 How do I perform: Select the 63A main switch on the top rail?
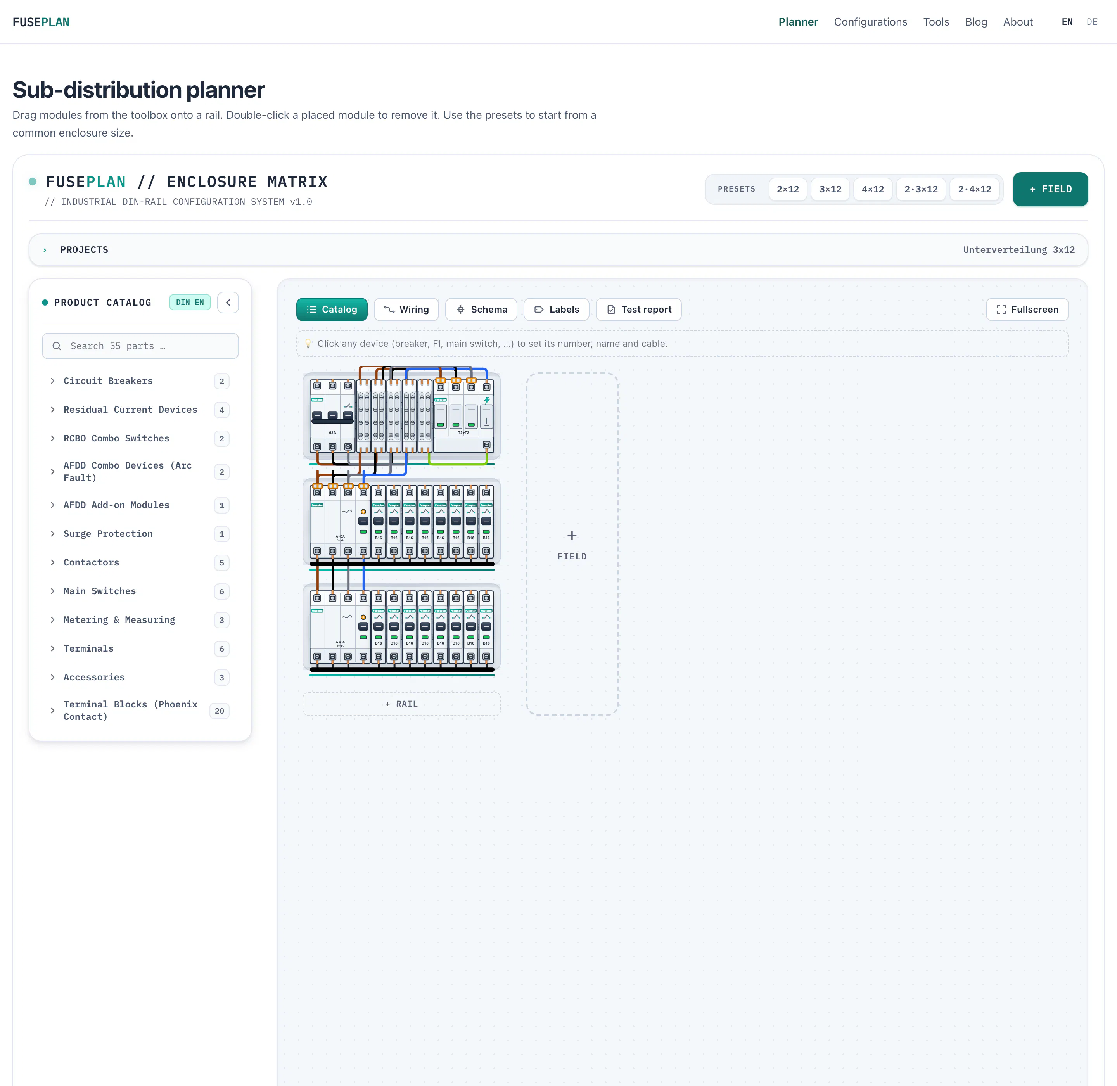click(x=333, y=416)
